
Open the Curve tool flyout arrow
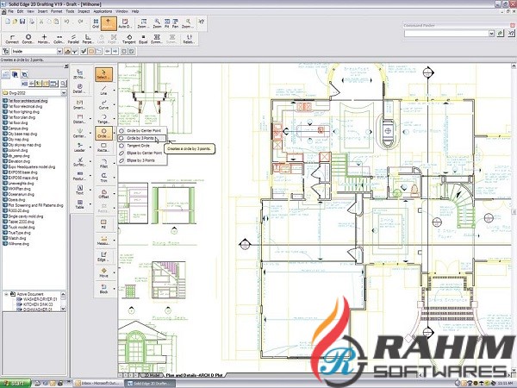point(114,104)
